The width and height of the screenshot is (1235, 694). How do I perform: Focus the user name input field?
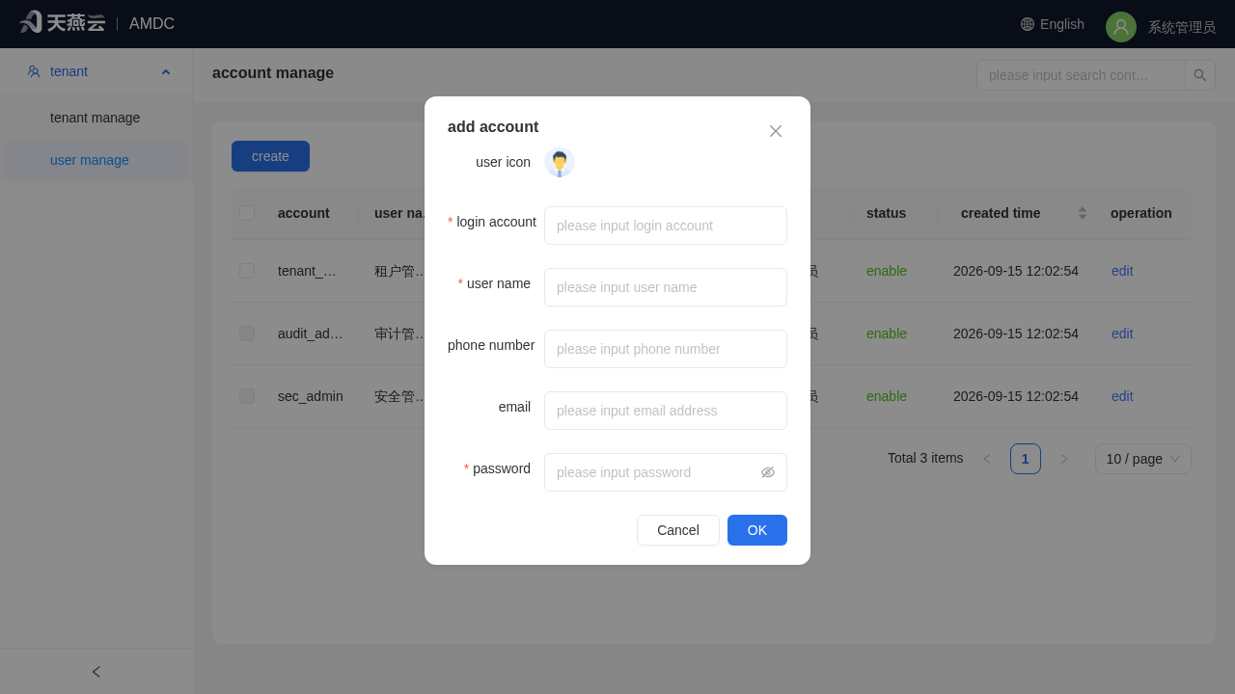[666, 287]
